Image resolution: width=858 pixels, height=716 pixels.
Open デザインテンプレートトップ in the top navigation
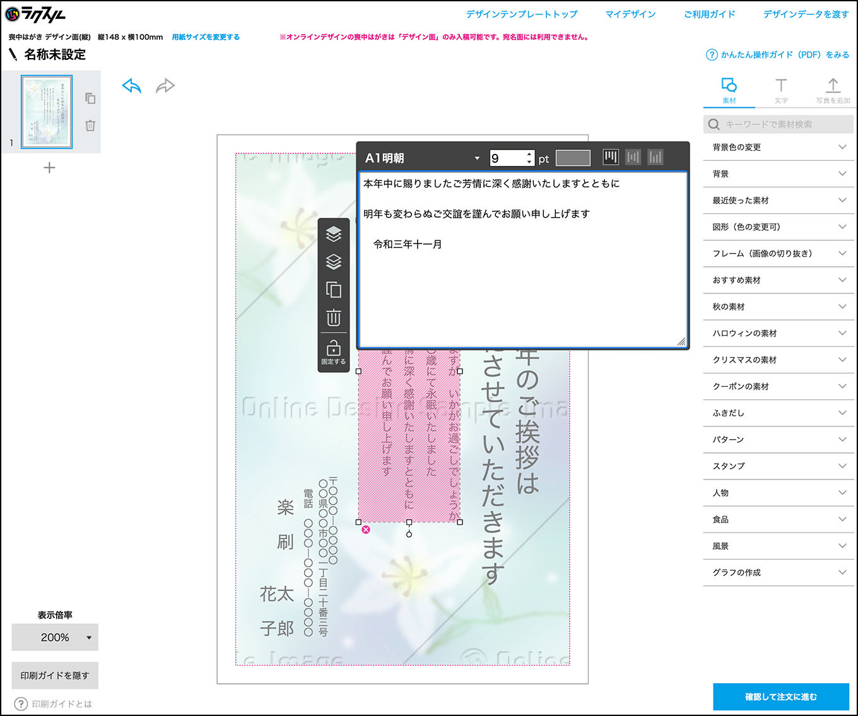[522, 14]
